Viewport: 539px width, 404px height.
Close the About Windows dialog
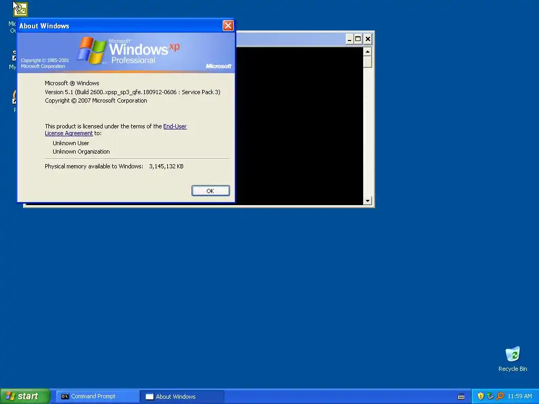coord(228,25)
